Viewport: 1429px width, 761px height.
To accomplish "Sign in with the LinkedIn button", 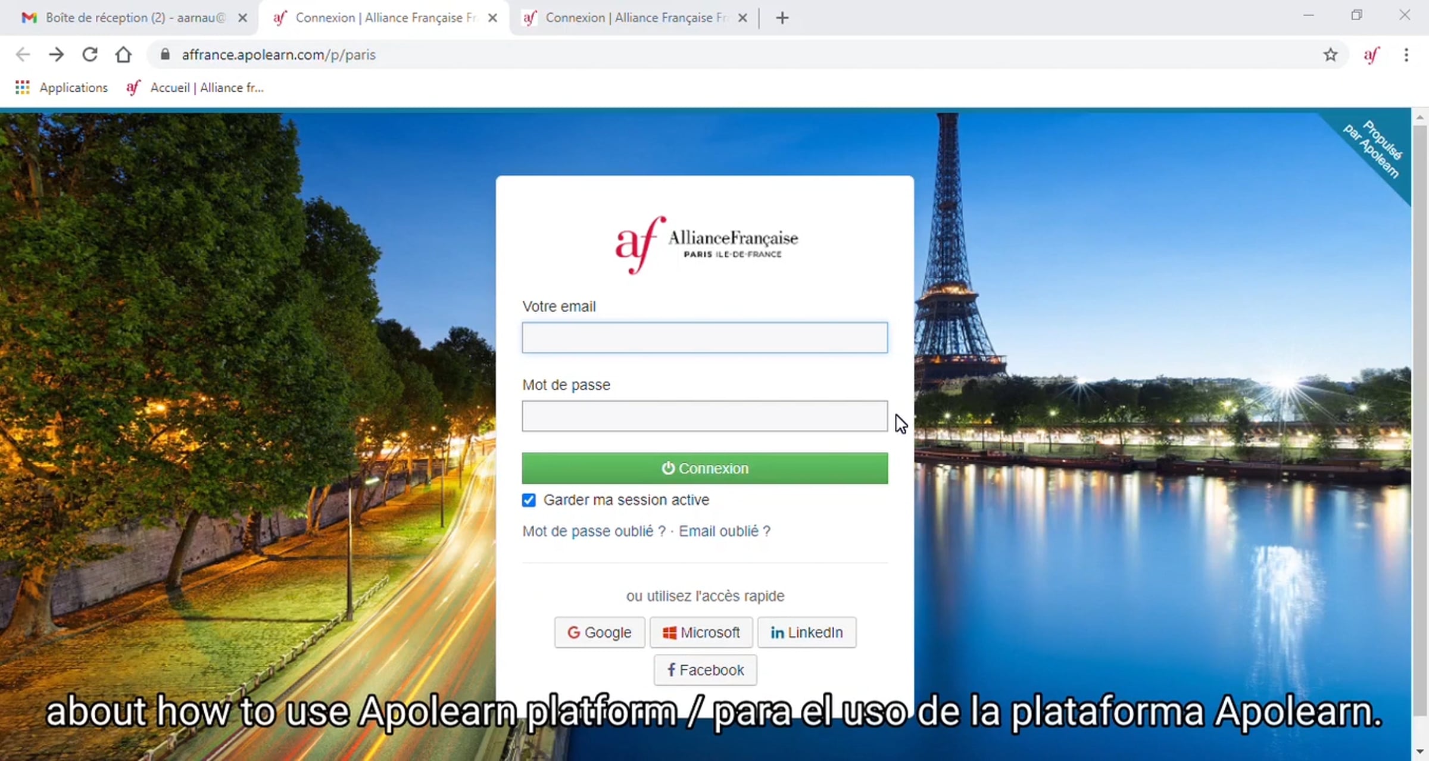I will pos(807,632).
